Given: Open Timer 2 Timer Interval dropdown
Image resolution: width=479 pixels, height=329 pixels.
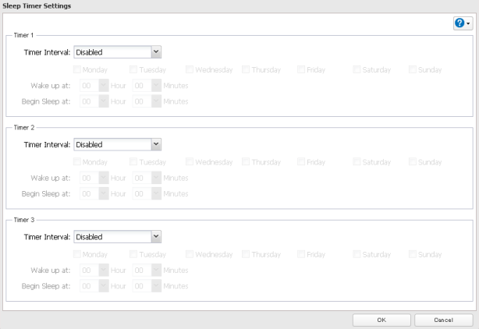Looking at the screenshot, I should click(x=117, y=144).
